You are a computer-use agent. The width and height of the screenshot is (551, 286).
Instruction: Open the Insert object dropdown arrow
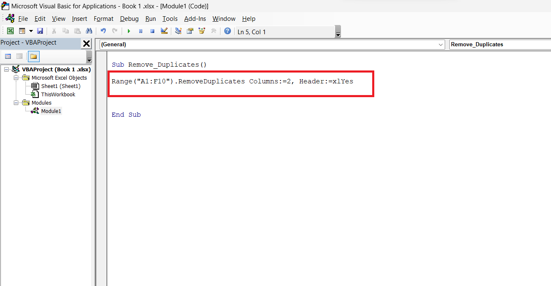(x=31, y=31)
